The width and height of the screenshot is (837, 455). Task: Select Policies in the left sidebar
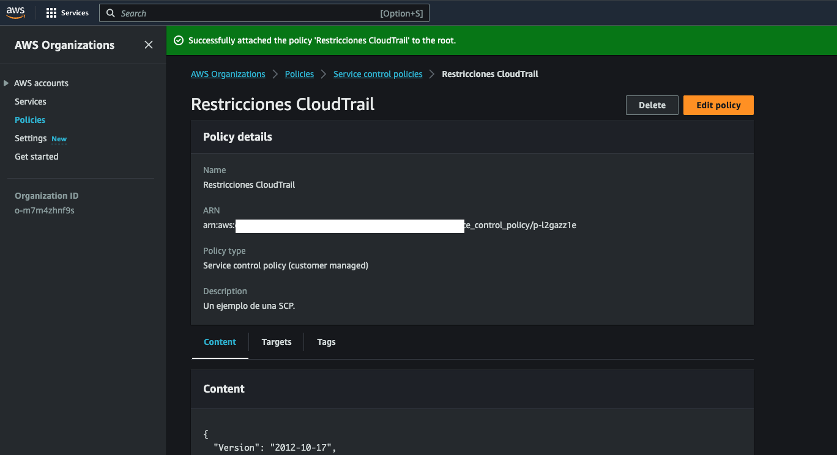[30, 120]
